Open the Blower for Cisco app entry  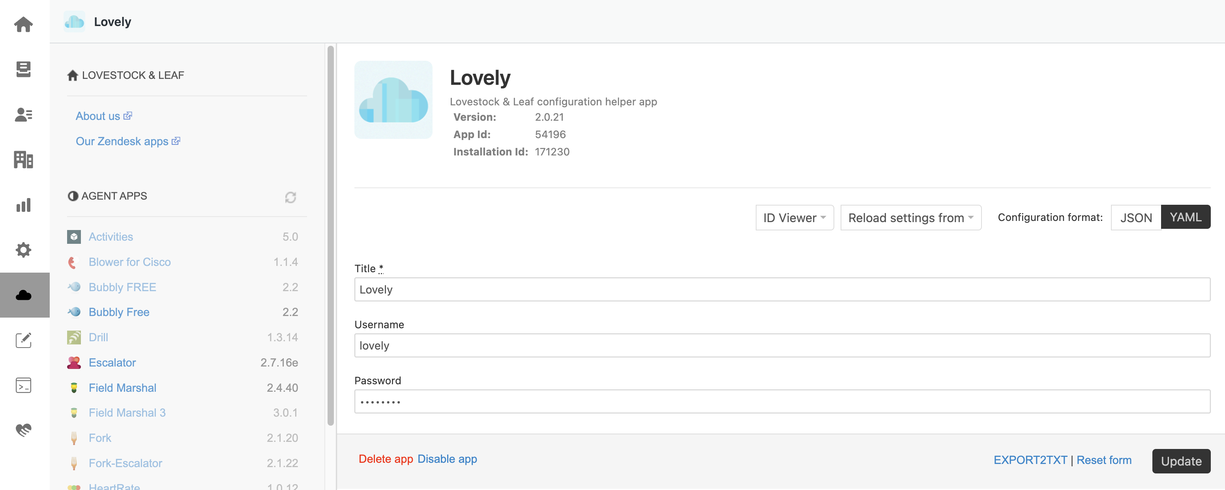[x=129, y=262]
